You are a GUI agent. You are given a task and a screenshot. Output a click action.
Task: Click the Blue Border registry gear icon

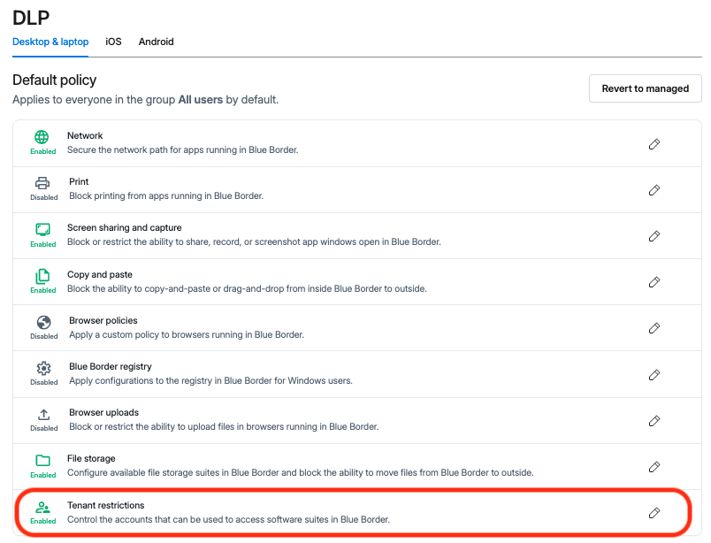43,368
